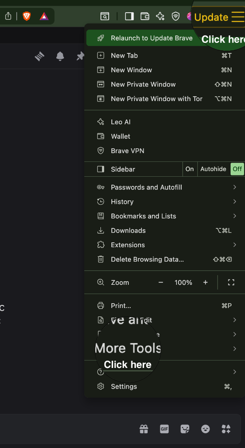Increase zoom with the plus button

(x=205, y=283)
